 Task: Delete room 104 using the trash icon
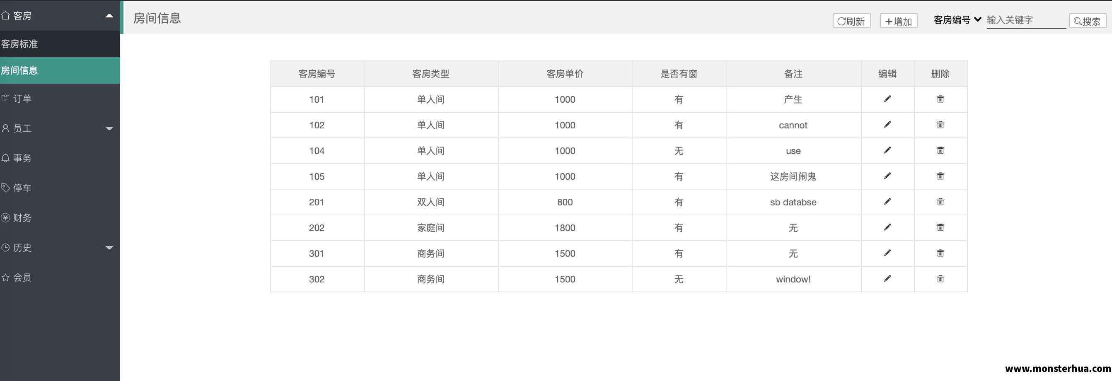click(x=940, y=151)
